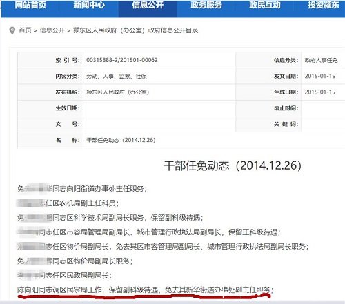
Task: Click the 劳动、人事、监察、社保 content category
Action: point(117,76)
